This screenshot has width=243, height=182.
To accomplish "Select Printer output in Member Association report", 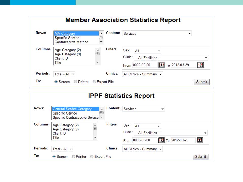I will coord(75,82).
